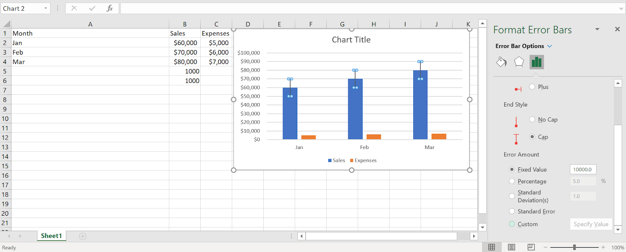626x252 pixels.
Task: Add a new sheet with plus icon
Action: [x=83, y=236]
